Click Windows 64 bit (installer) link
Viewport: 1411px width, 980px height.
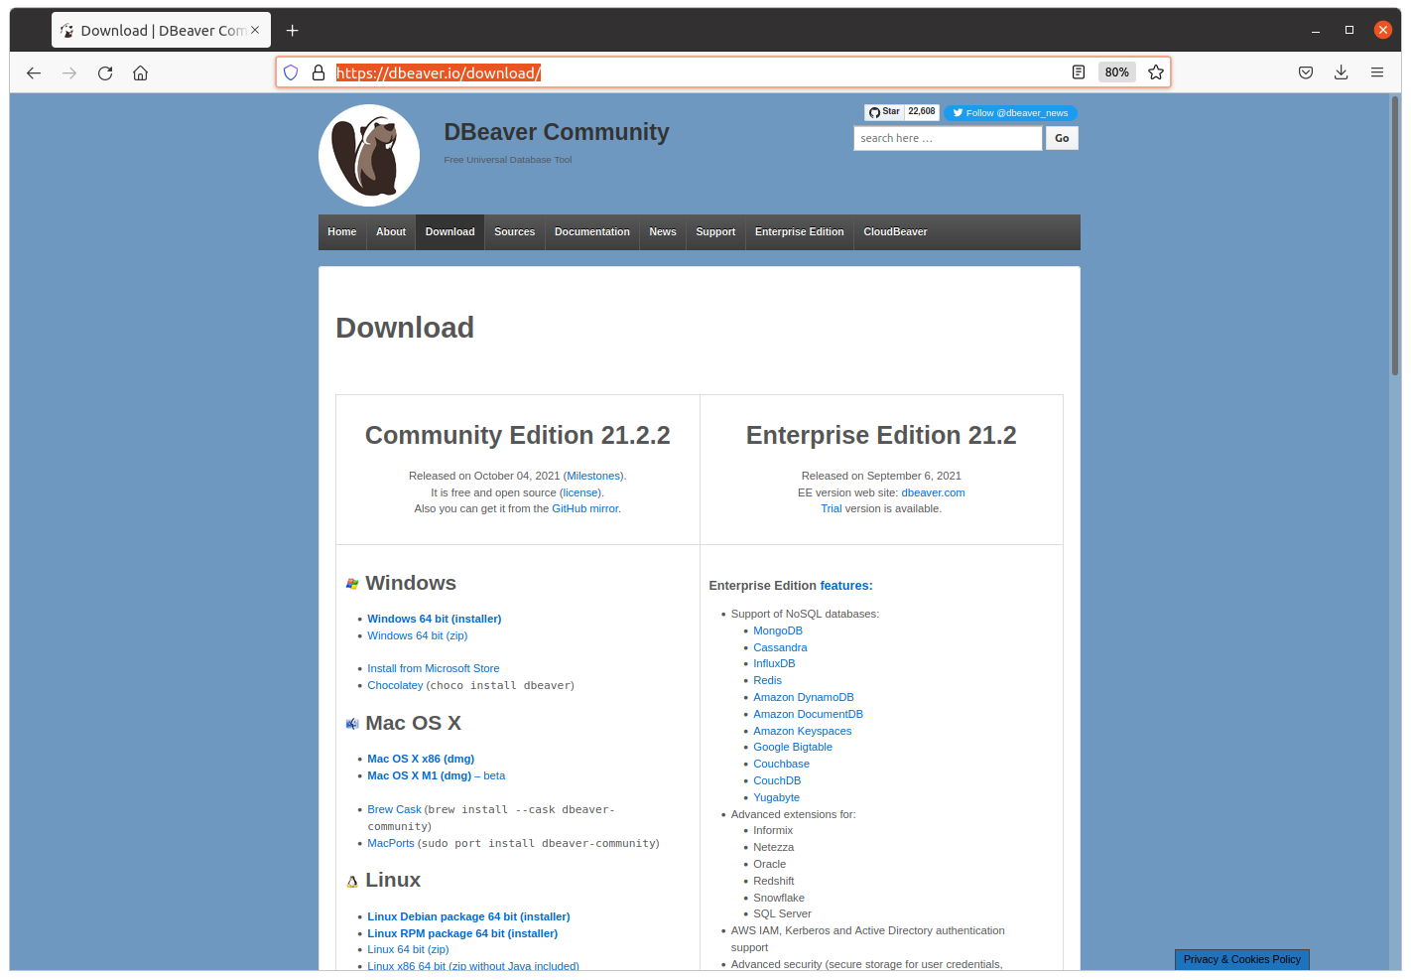pos(434,619)
